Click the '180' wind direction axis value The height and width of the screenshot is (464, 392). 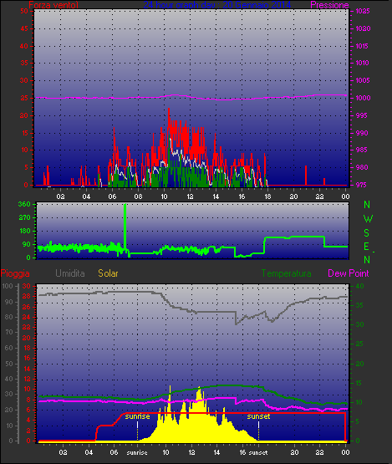tap(24, 231)
